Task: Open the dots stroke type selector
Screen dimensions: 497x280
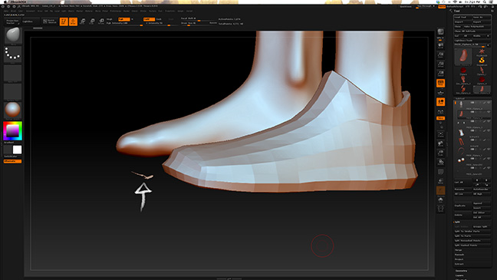Action: 13,54
